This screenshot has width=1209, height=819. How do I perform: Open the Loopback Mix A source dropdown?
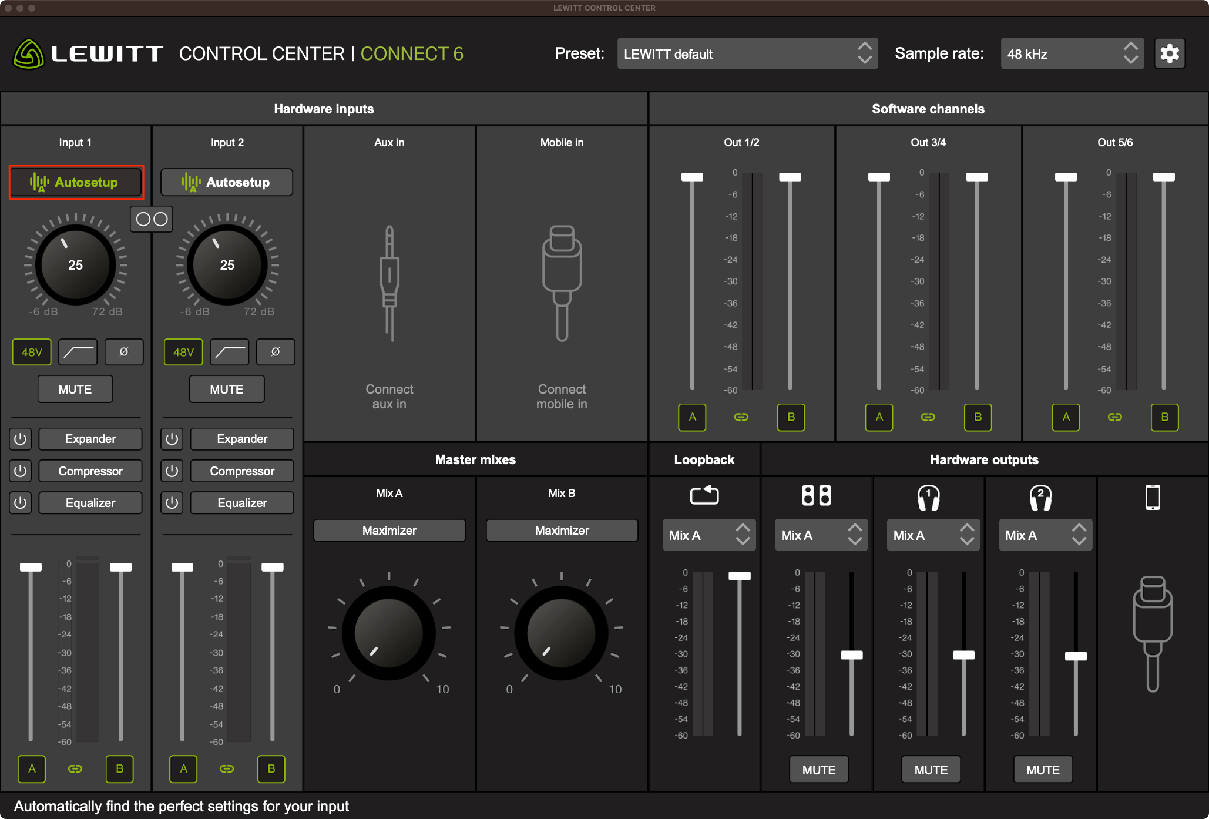(709, 535)
